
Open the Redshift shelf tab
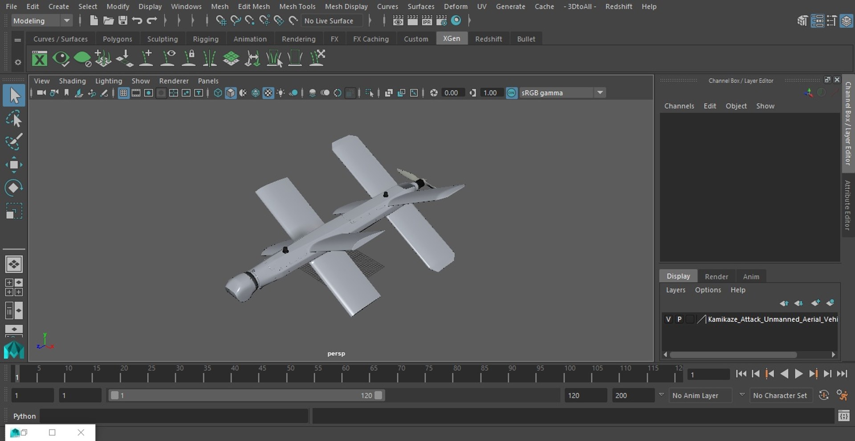[x=489, y=39]
